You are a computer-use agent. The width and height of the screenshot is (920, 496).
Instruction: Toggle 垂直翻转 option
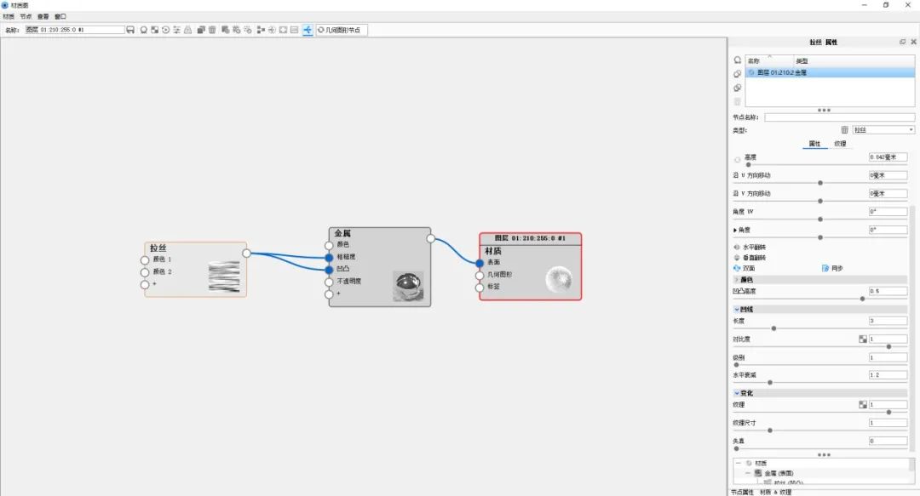point(750,258)
